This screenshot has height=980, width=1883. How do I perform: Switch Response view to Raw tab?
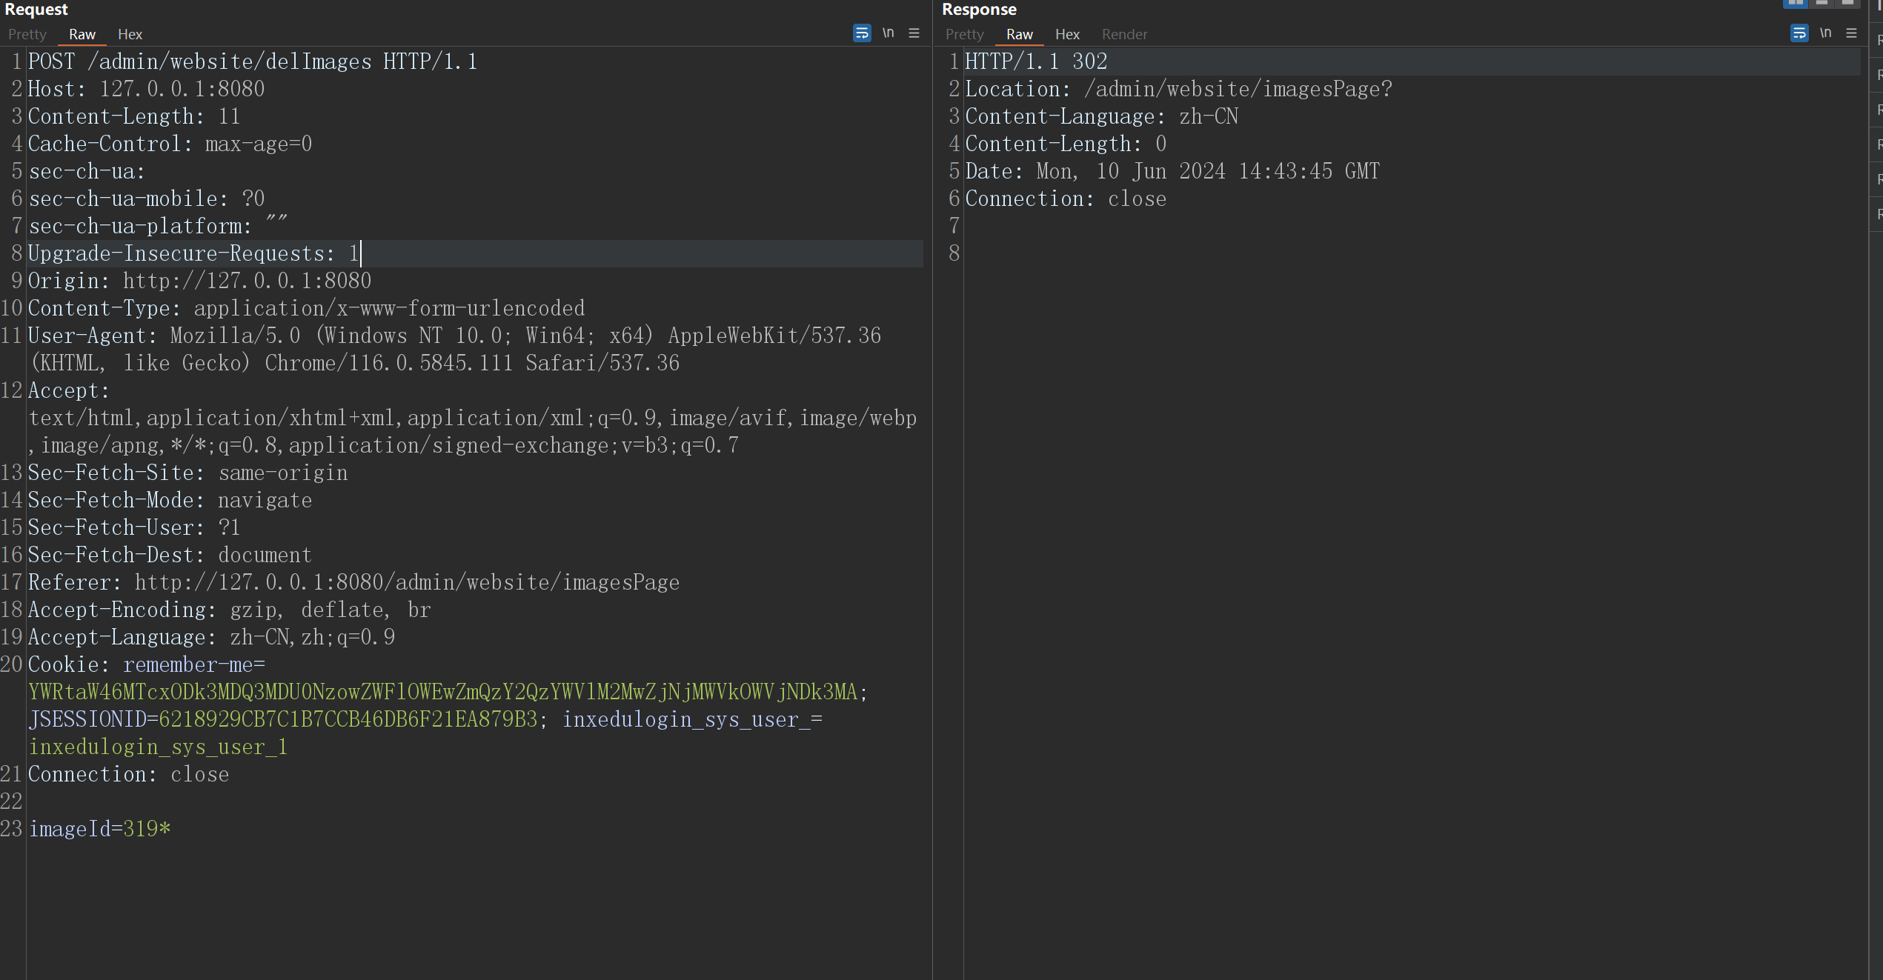[1020, 34]
